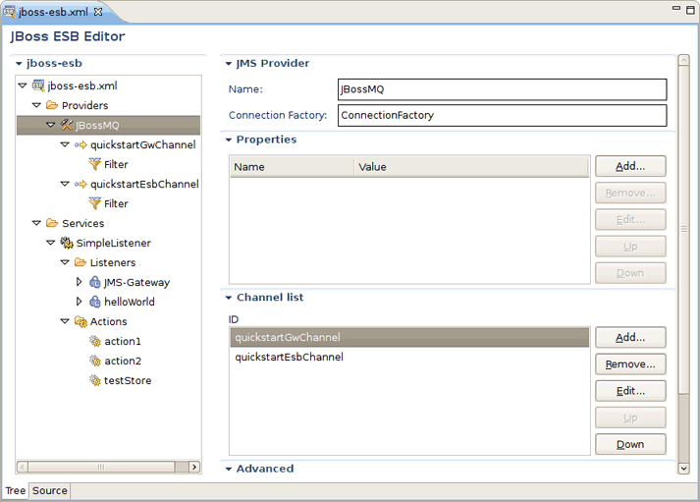Expand the helloWorld listener node
This screenshot has width=700, height=502.
[x=79, y=302]
